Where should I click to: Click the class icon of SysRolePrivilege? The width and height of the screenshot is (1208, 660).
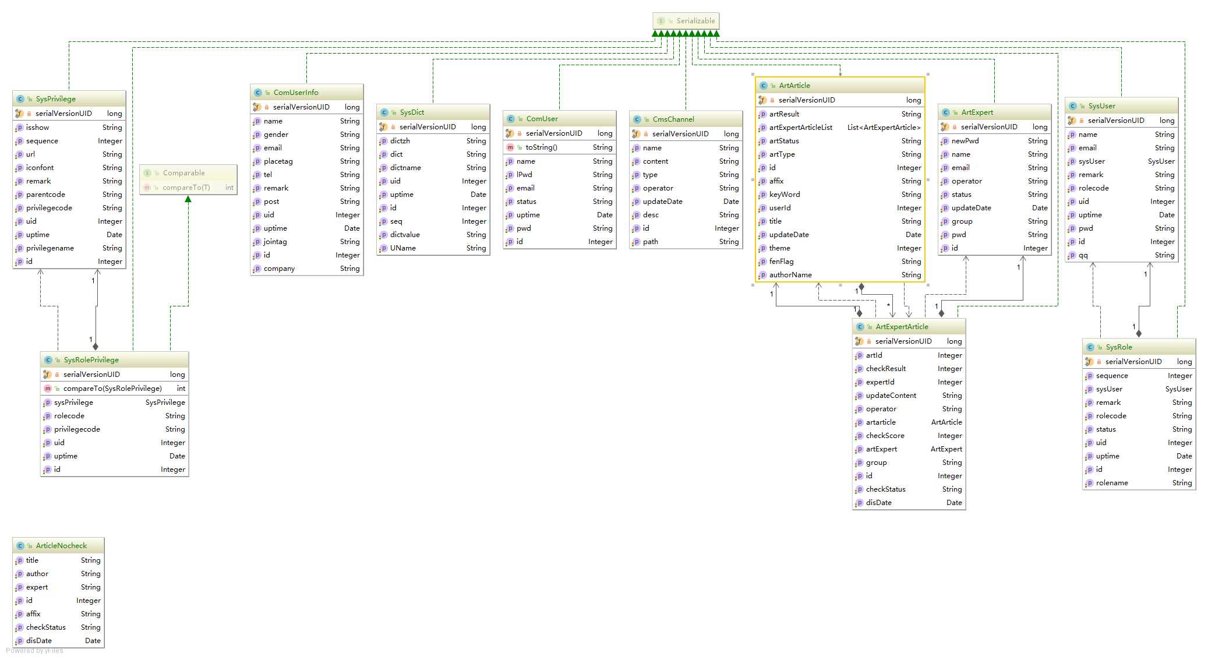point(48,360)
